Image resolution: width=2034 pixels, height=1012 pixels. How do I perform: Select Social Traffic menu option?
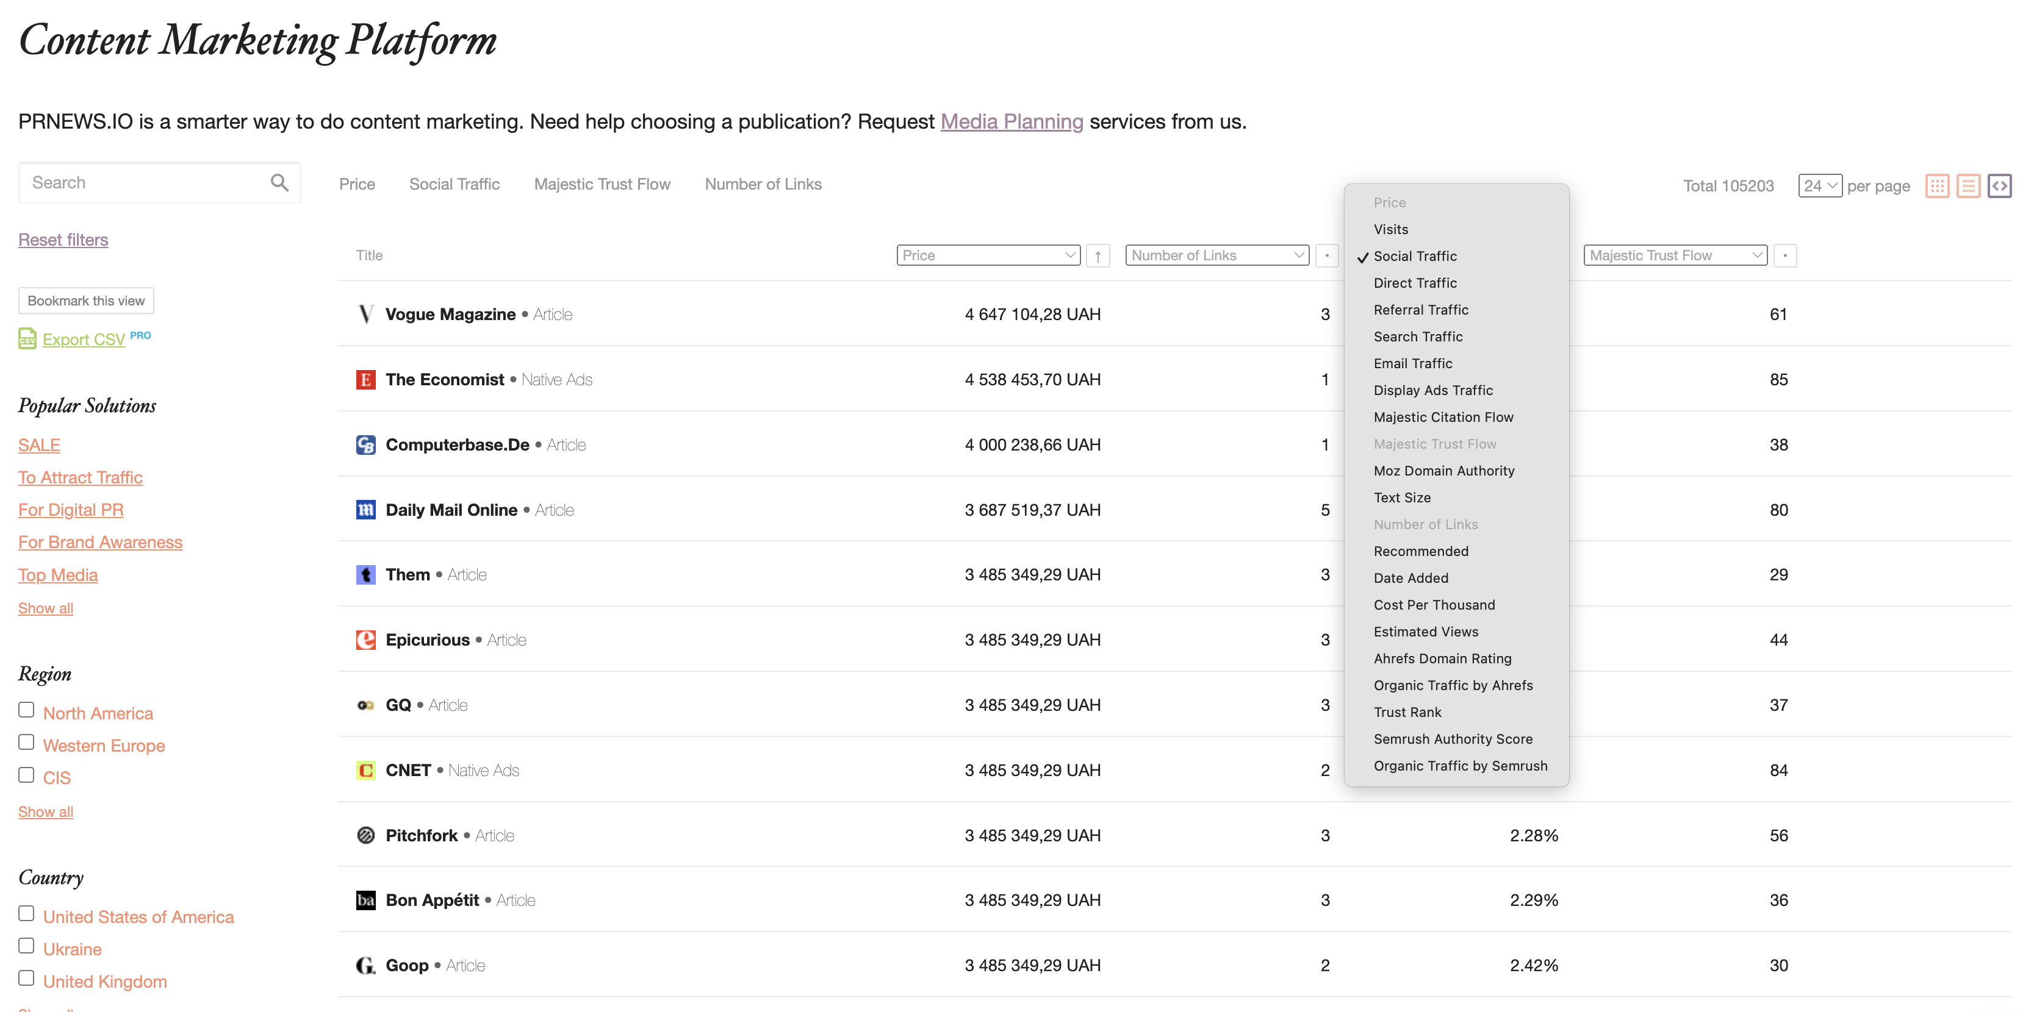[1456, 256]
